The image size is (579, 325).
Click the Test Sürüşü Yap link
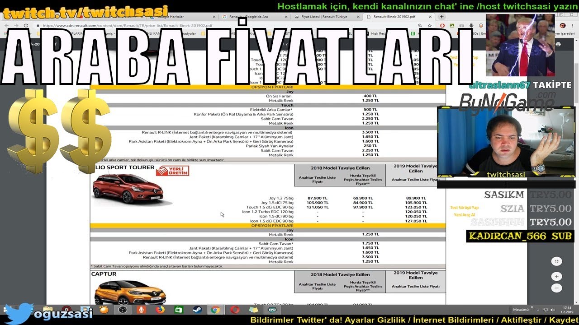464,208
